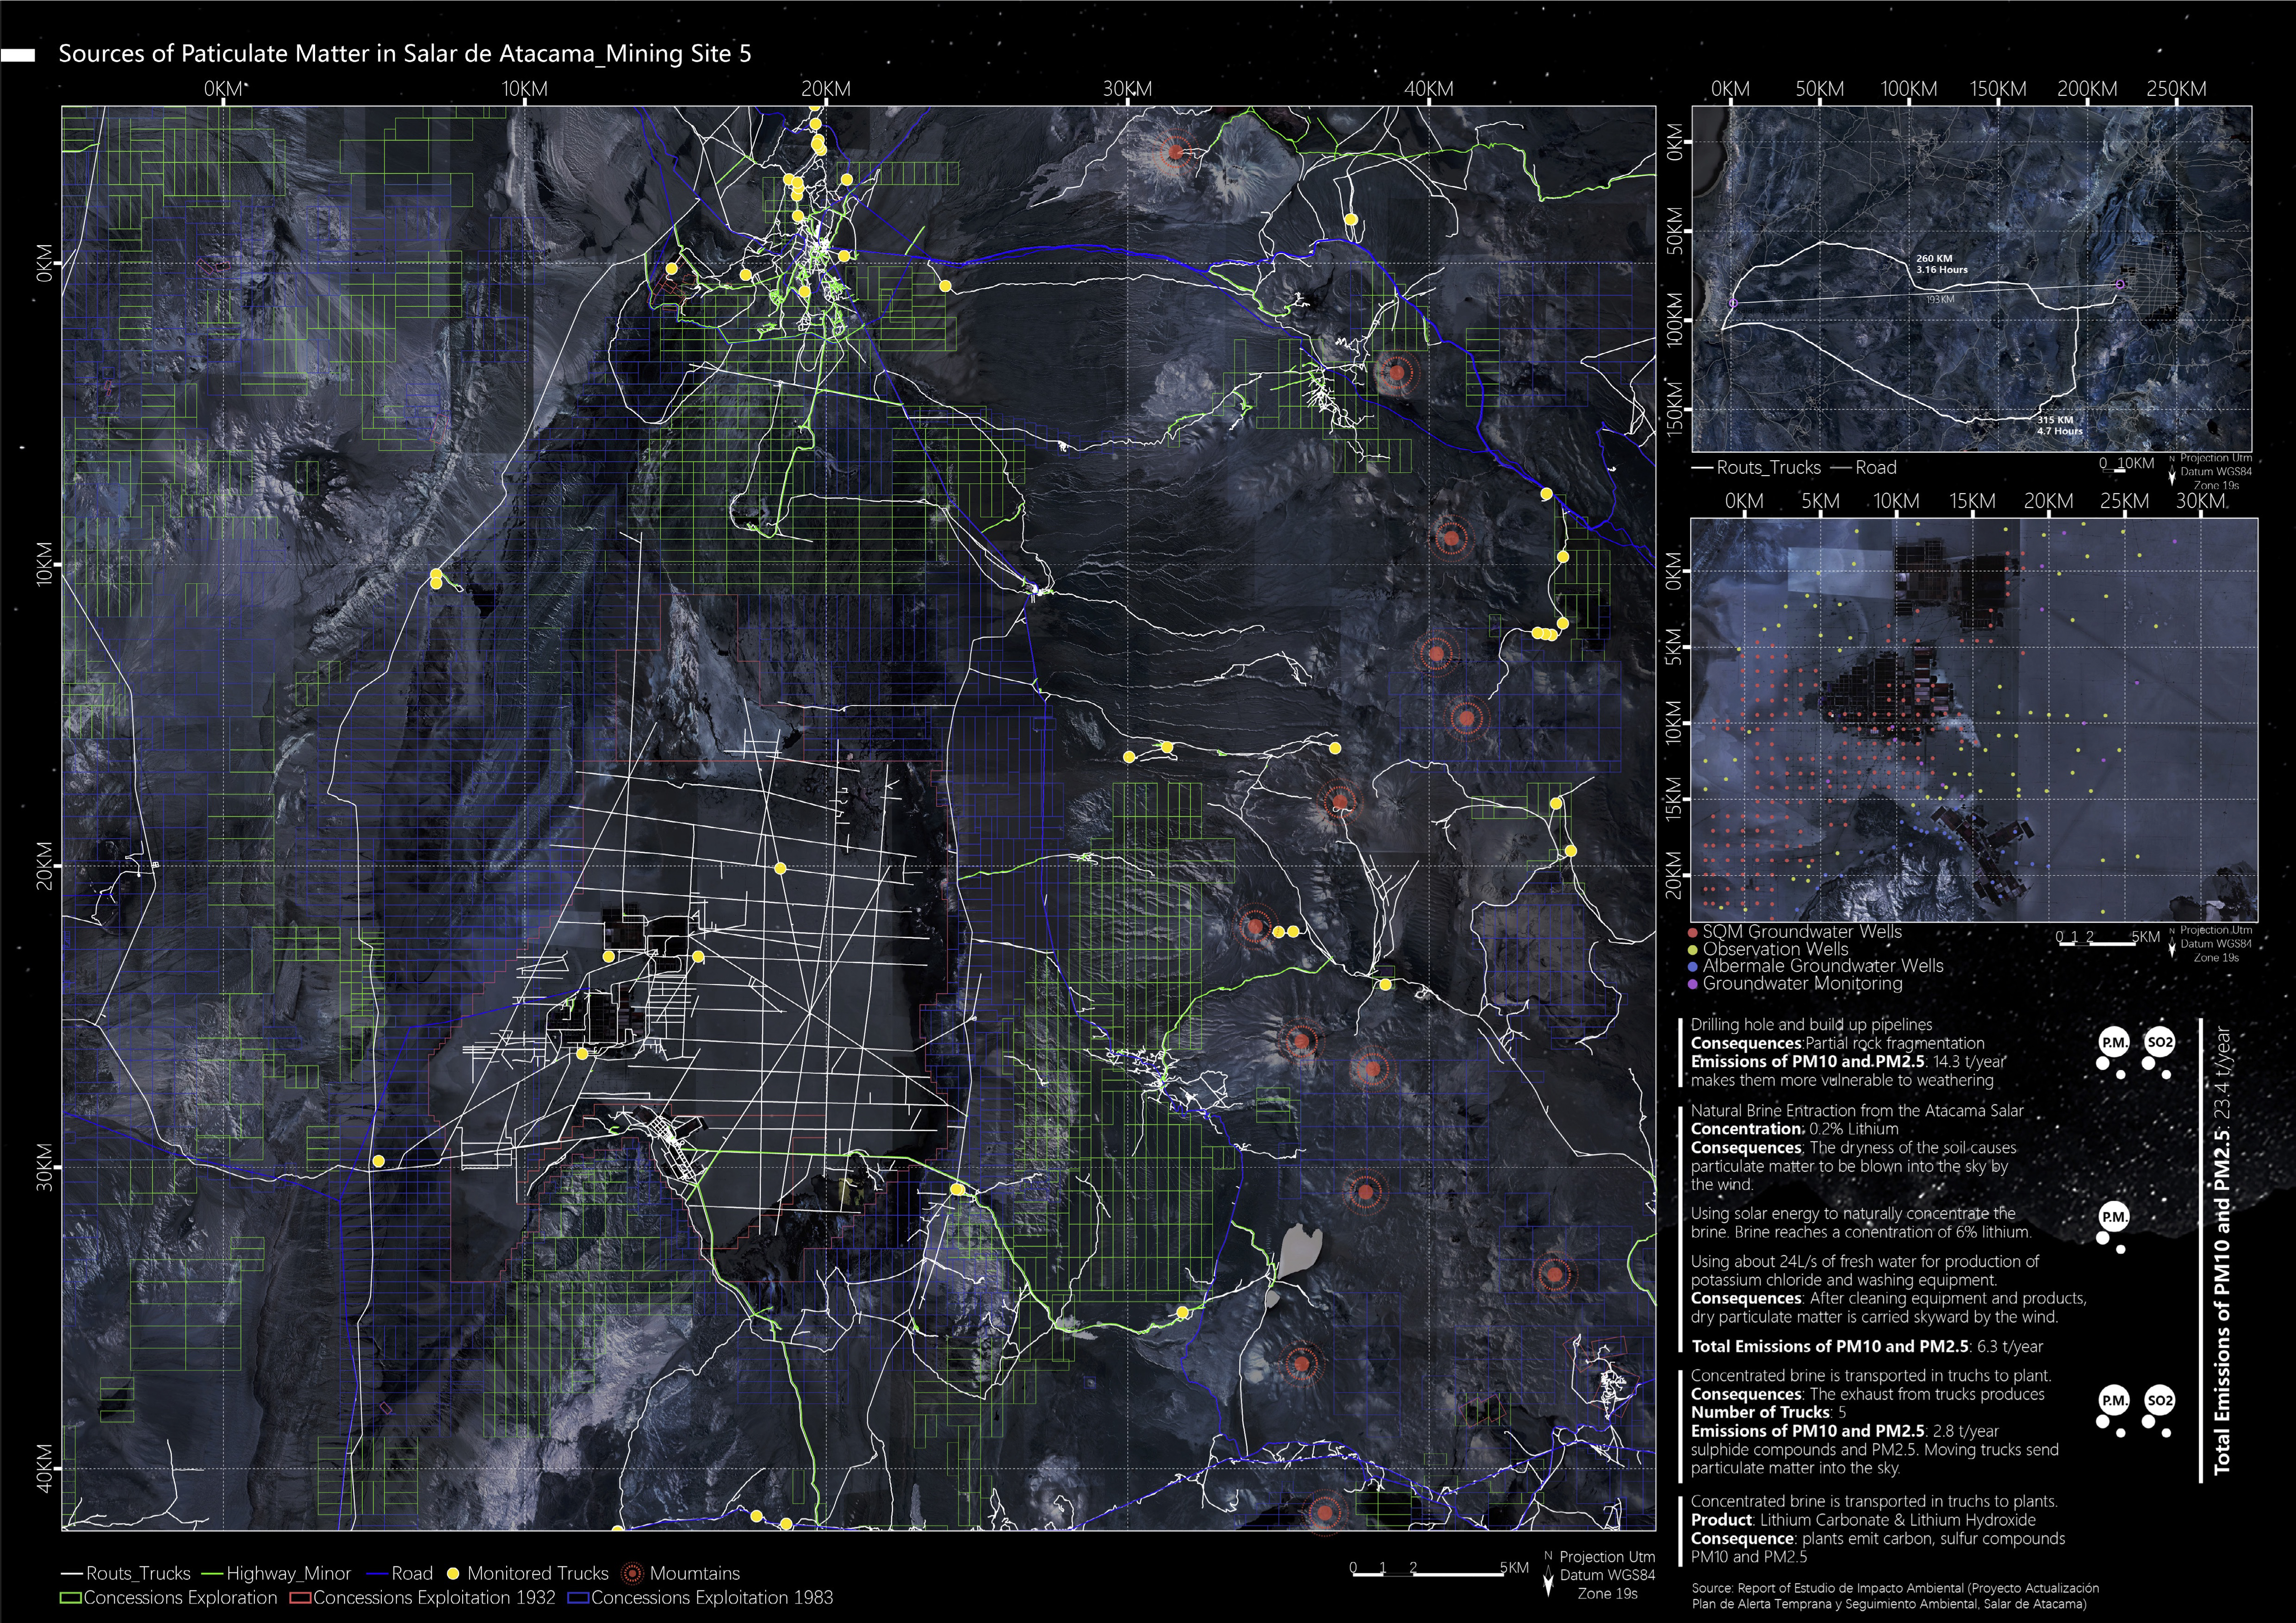This screenshot has width=2296, height=1623.
Task: Click the P.M. bubble icon beside Drilling hole text
Action: click(2113, 1043)
